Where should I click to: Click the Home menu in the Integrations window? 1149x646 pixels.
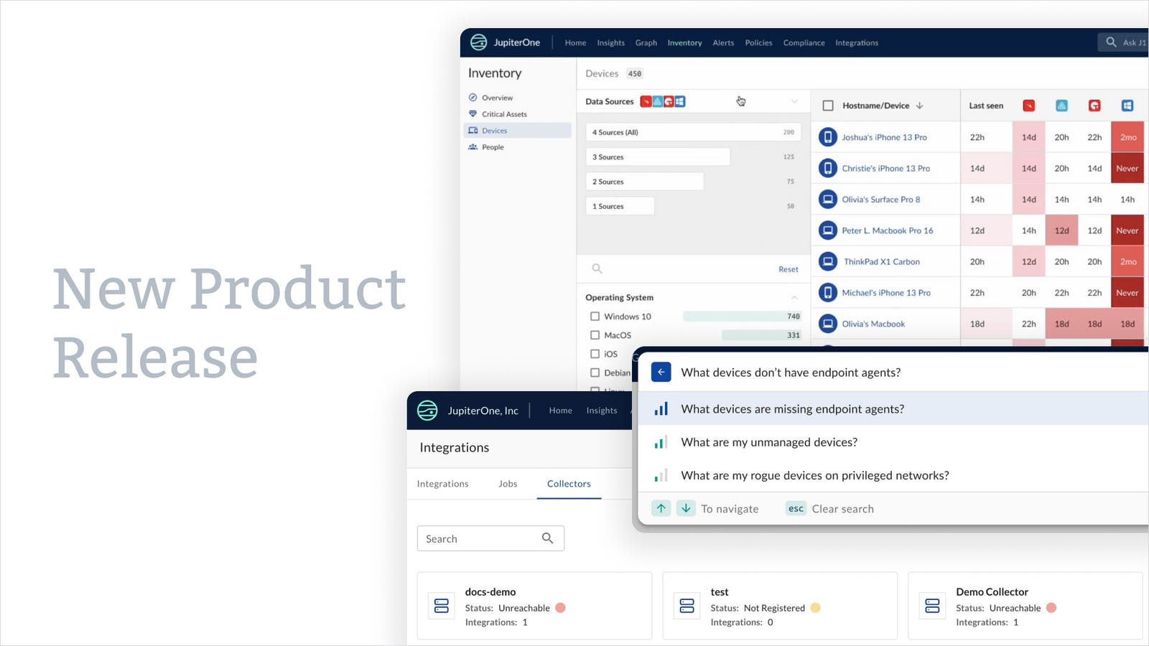[x=560, y=411]
